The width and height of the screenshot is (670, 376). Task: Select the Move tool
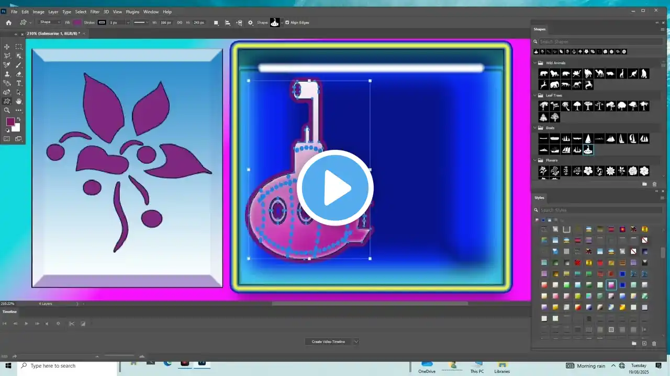click(x=7, y=47)
